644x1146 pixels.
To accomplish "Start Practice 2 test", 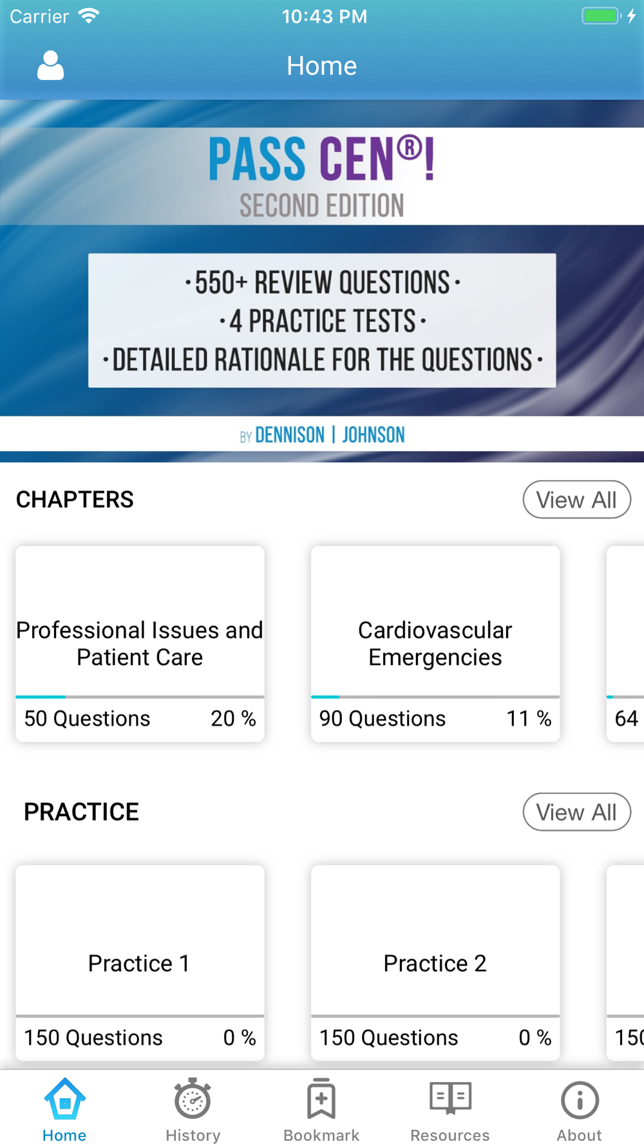I will (x=435, y=963).
